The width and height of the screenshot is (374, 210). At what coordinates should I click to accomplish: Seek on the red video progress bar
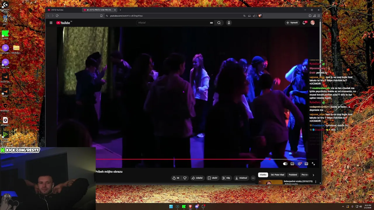tap(207, 159)
